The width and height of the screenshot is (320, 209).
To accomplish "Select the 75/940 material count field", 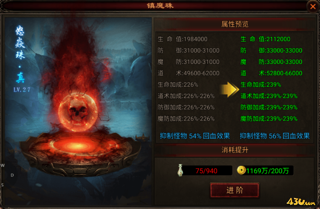I will pyautogui.click(x=207, y=171).
